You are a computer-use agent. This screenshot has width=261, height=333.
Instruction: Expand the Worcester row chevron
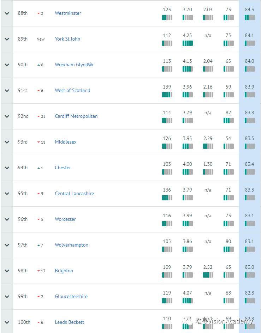7,219
